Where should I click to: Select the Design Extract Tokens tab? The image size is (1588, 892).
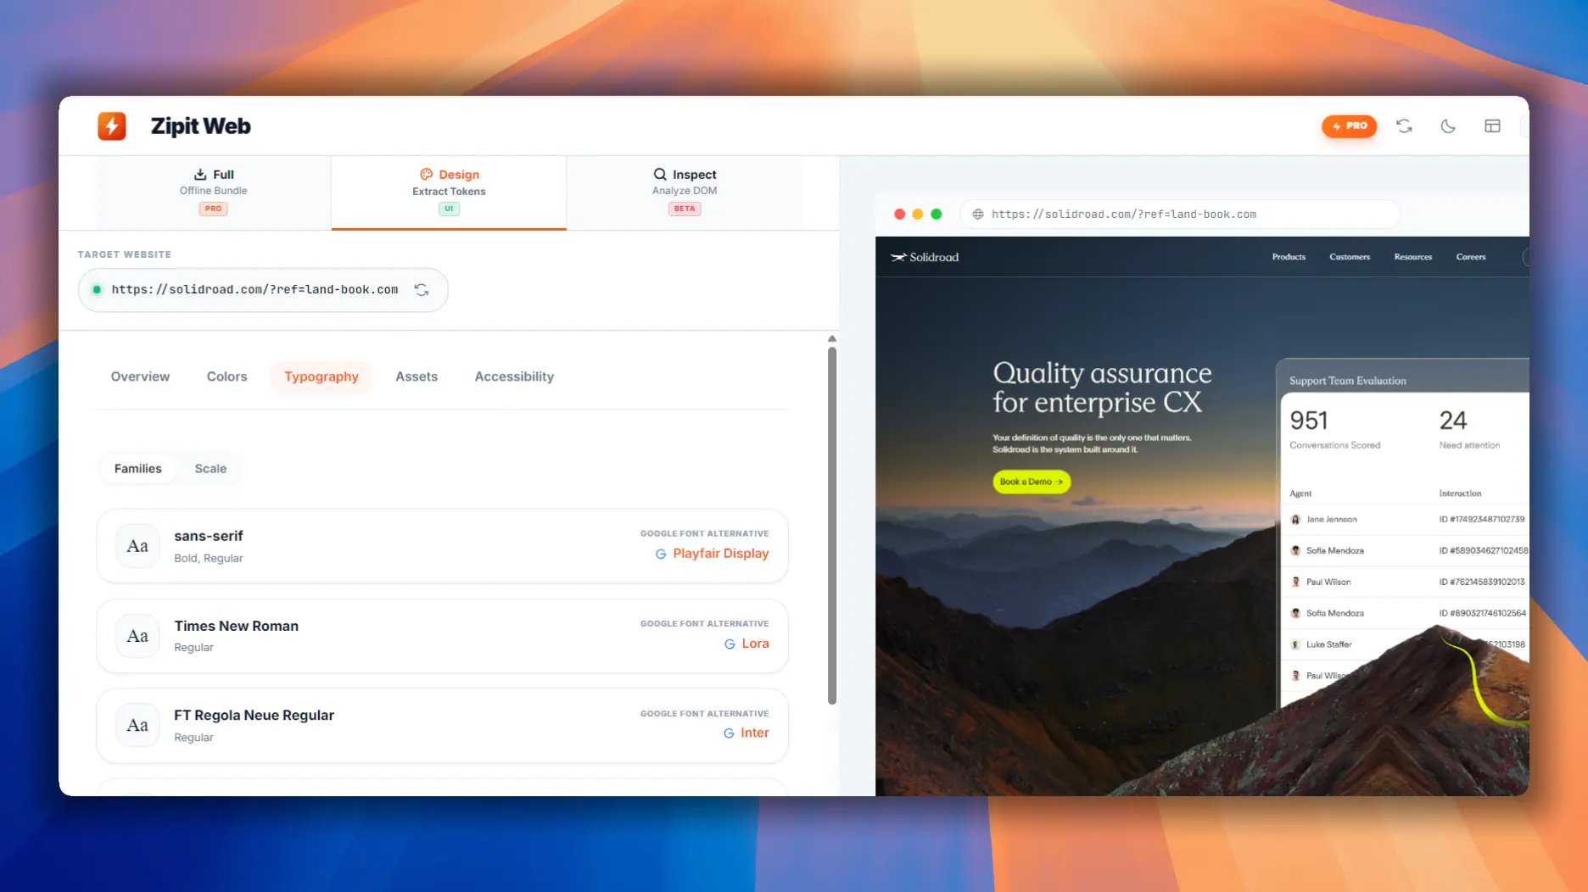(x=449, y=192)
